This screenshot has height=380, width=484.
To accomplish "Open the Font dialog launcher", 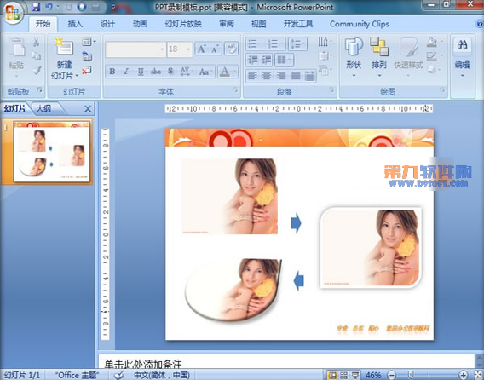I will point(235,90).
